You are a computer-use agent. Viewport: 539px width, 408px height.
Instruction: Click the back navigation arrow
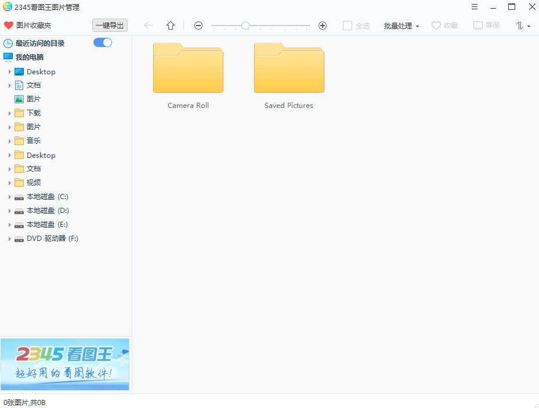click(149, 26)
